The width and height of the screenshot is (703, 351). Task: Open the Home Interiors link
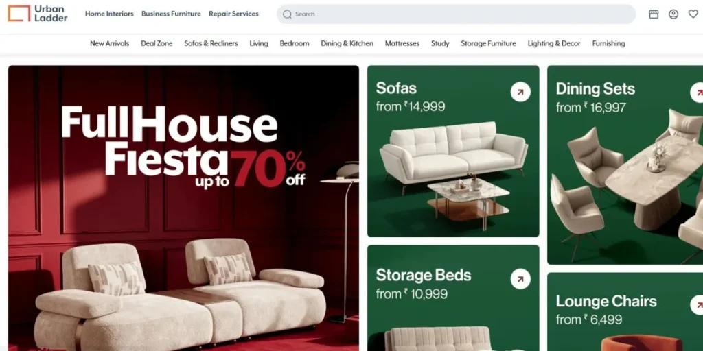pos(109,14)
